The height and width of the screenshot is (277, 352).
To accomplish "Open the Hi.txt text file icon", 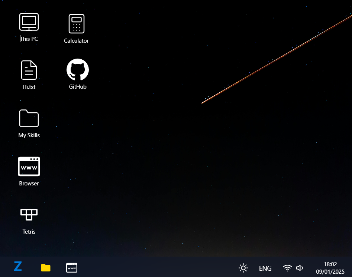I will click(29, 70).
